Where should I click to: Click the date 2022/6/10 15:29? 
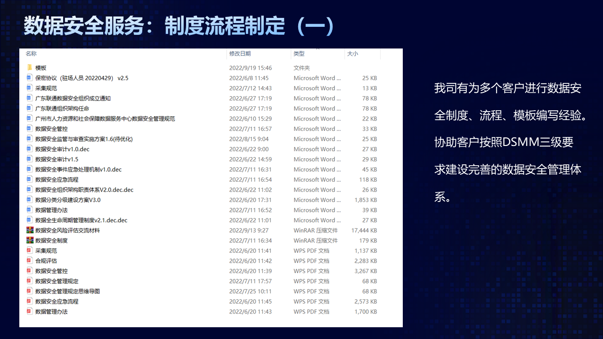[x=251, y=119]
